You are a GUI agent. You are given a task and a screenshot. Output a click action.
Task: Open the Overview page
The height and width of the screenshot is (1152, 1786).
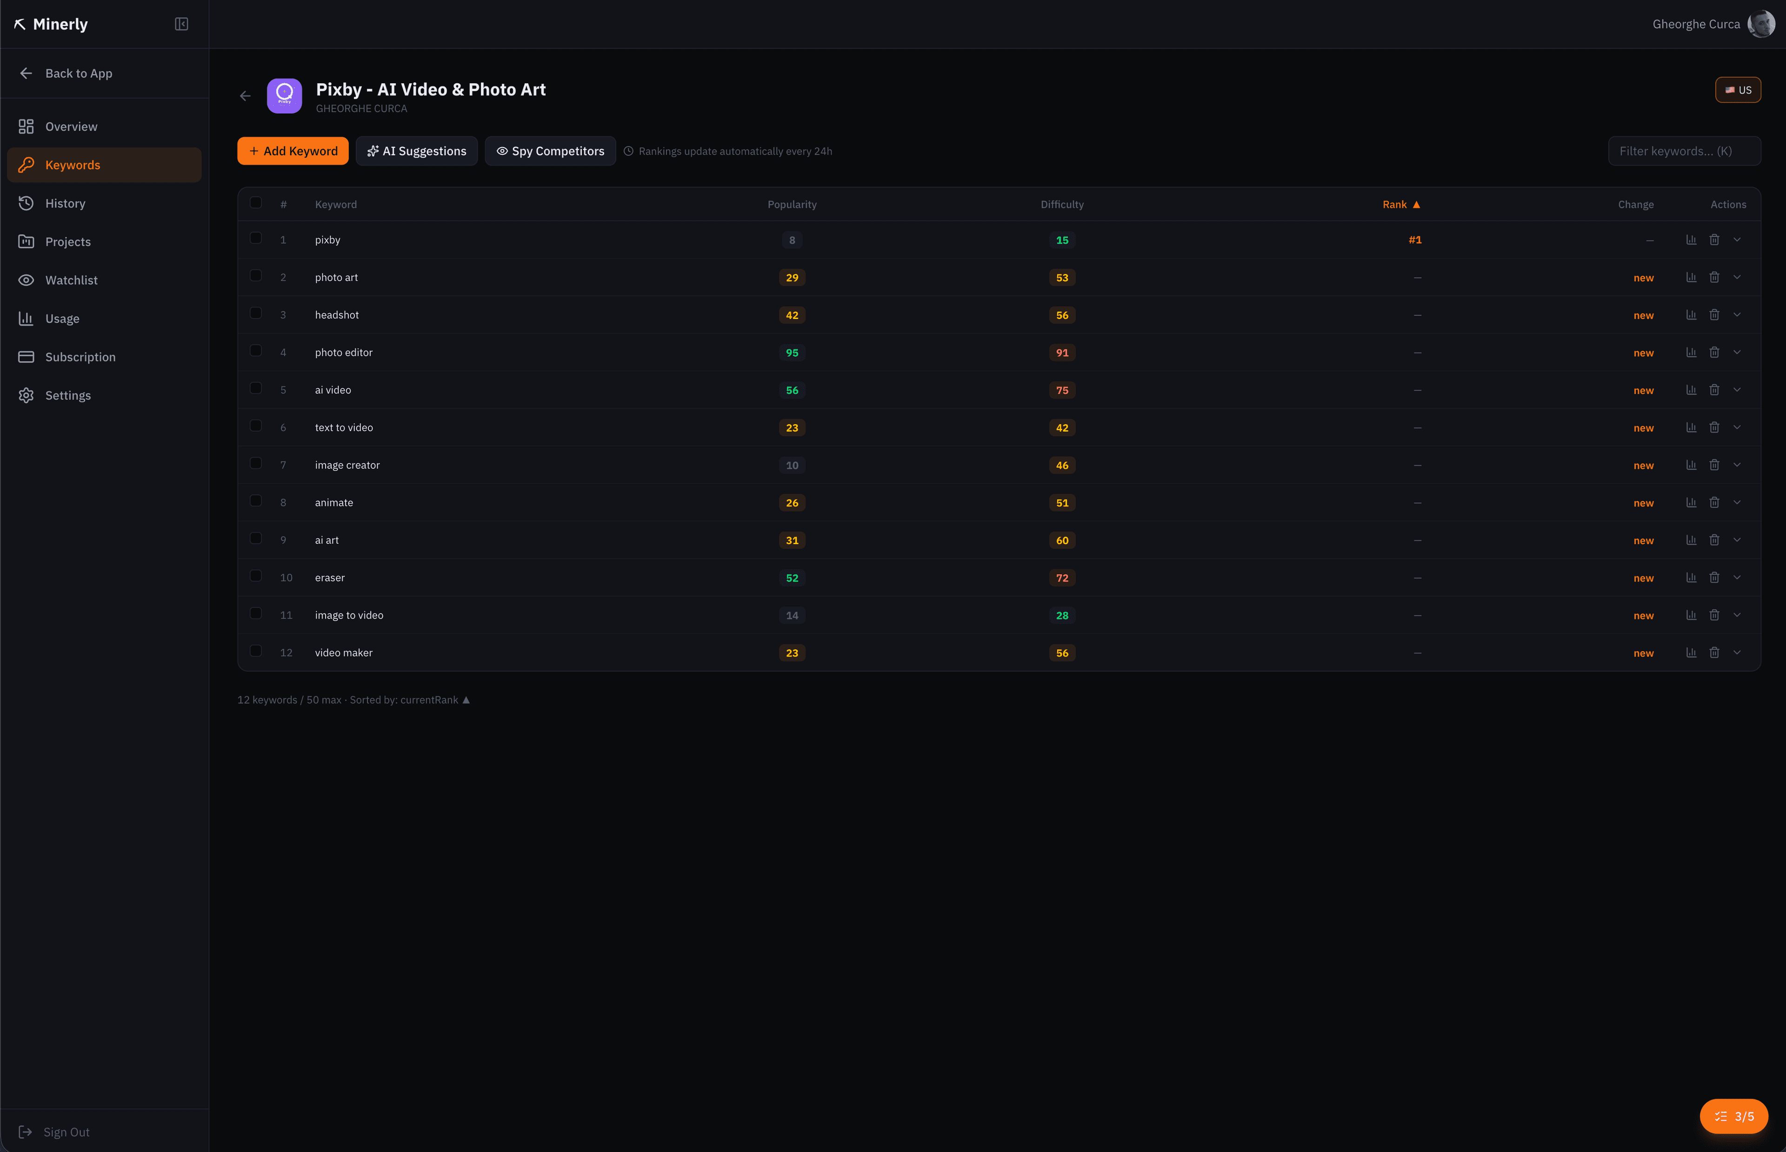click(104, 127)
